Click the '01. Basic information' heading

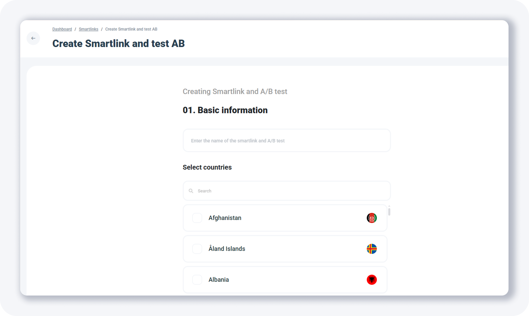click(225, 110)
